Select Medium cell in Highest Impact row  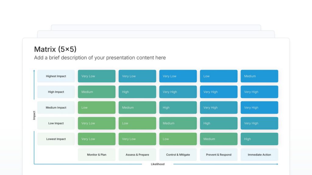(259, 76)
